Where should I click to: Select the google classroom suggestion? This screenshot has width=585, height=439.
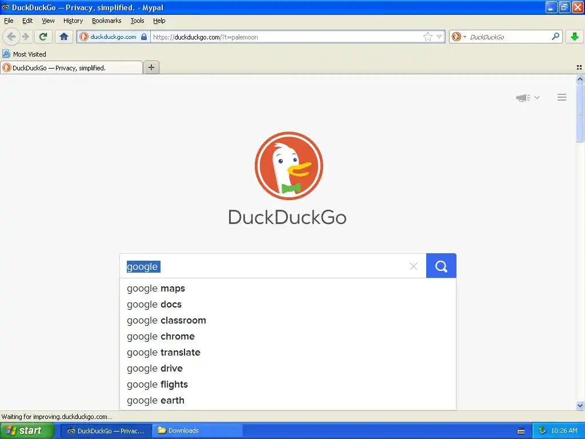pos(288,320)
